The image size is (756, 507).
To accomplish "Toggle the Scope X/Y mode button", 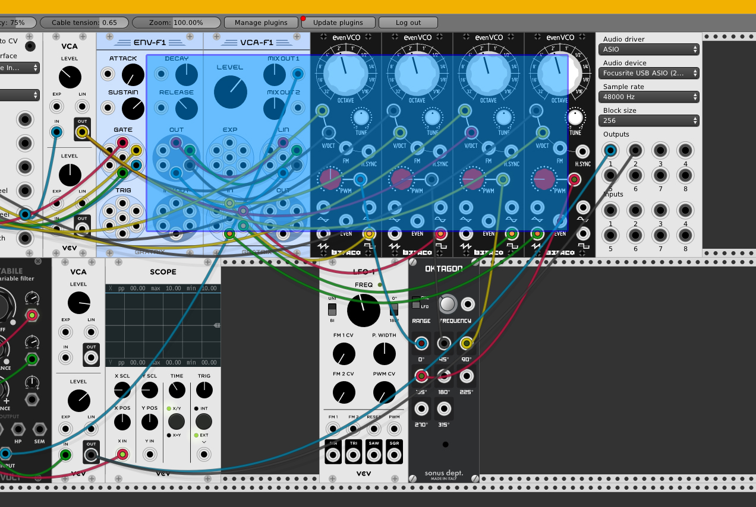I will click(x=176, y=422).
